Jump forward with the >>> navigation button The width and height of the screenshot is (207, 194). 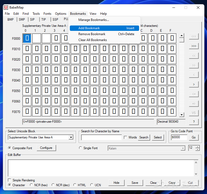pos(194,46)
